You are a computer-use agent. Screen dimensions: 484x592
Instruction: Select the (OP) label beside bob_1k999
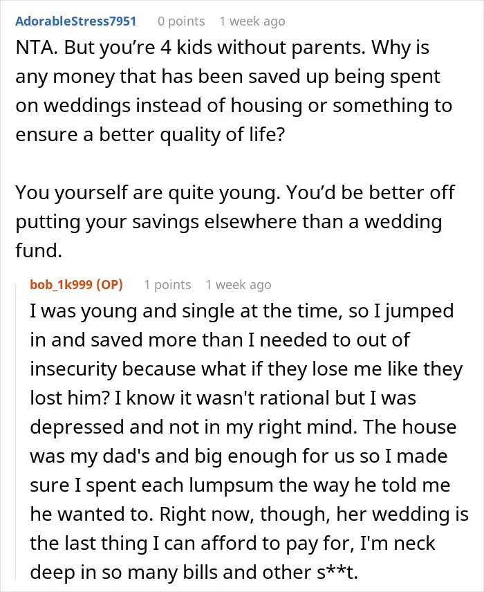(x=109, y=284)
